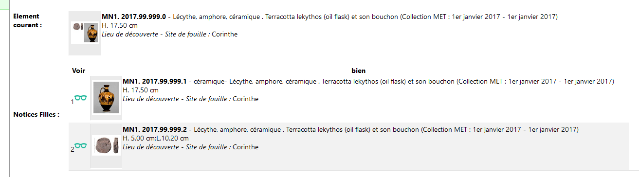Viewport: 639px width, 177px height.
Task: Click the "Notices Filles :" label
Action: tap(37, 115)
